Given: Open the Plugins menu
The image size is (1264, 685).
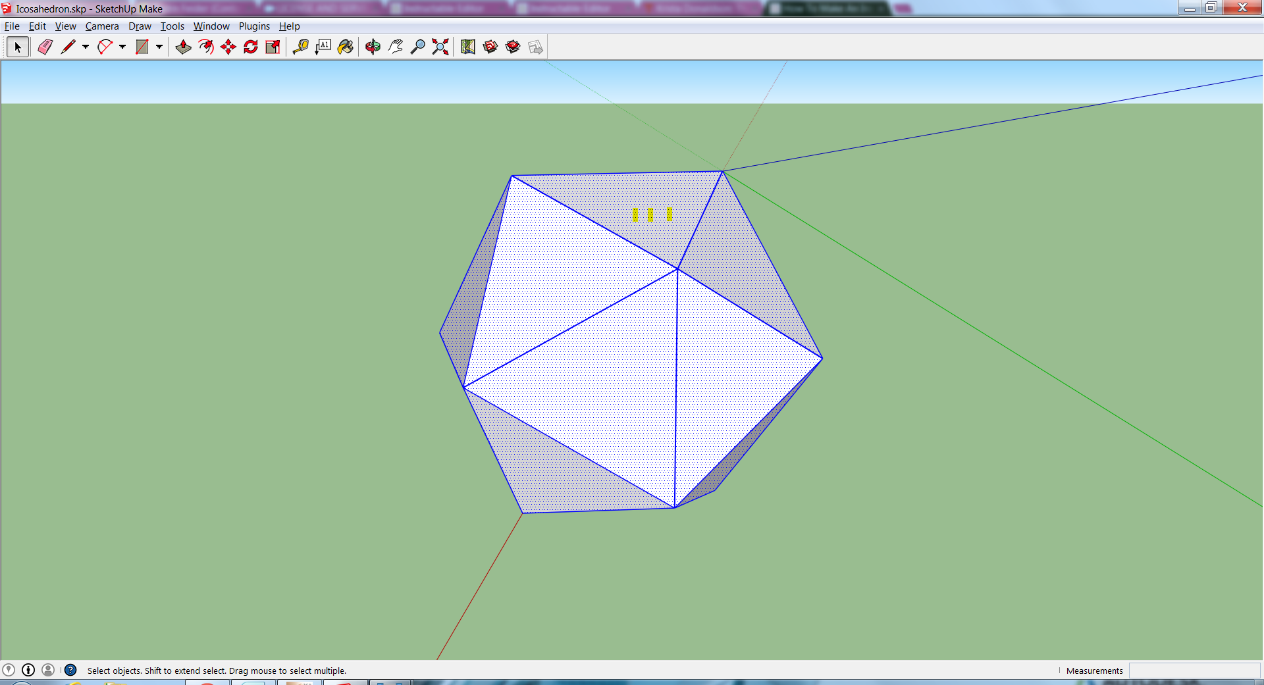Looking at the screenshot, I should [x=254, y=26].
